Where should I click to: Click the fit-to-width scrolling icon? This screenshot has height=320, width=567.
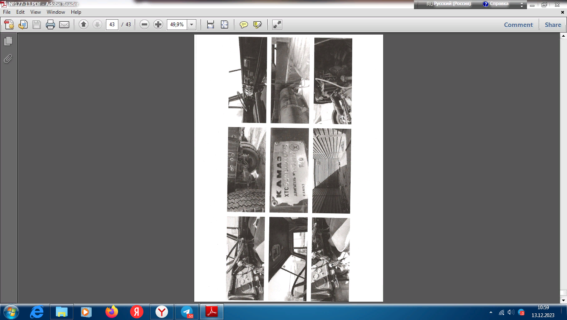pos(211,25)
